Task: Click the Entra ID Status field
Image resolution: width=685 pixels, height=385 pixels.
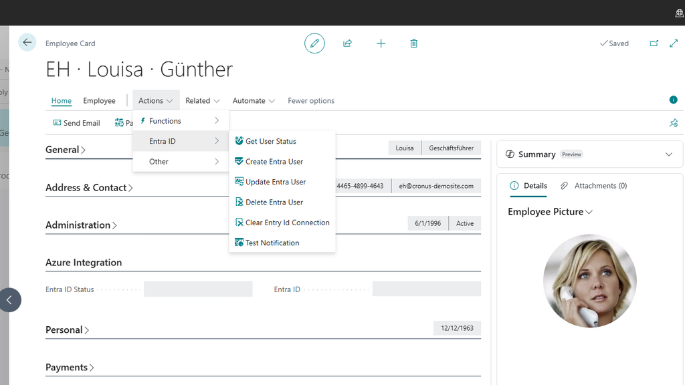Action: tap(198, 289)
